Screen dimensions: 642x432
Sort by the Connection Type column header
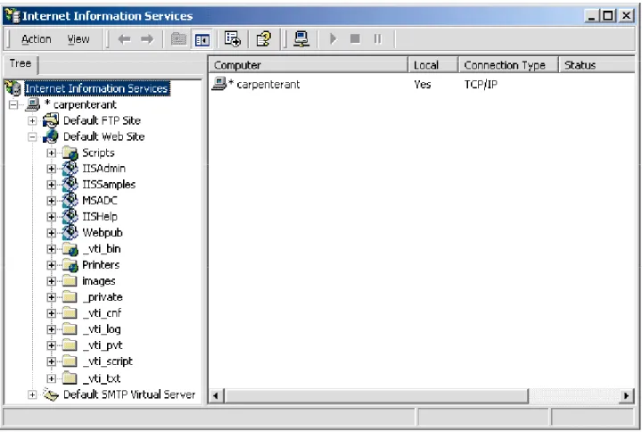click(x=508, y=65)
